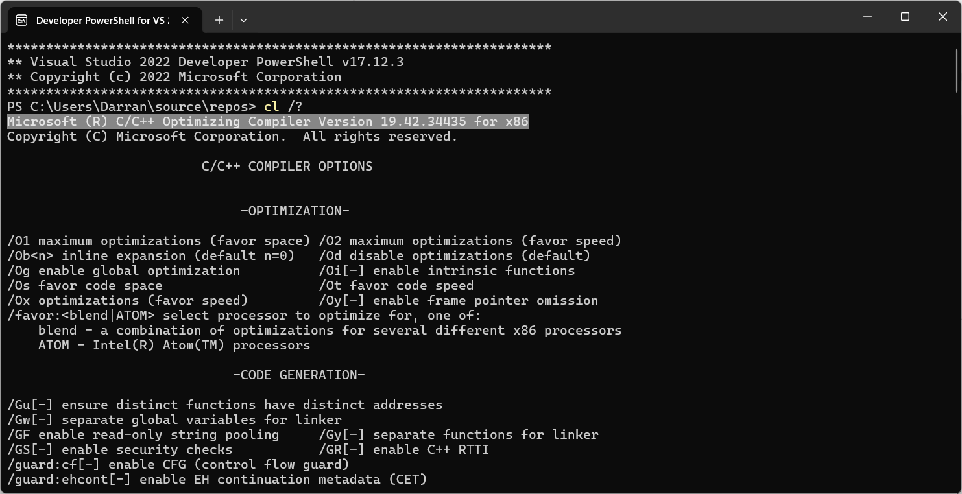Click the /GS[-] enable security checks text
The image size is (962, 494).
(120, 450)
